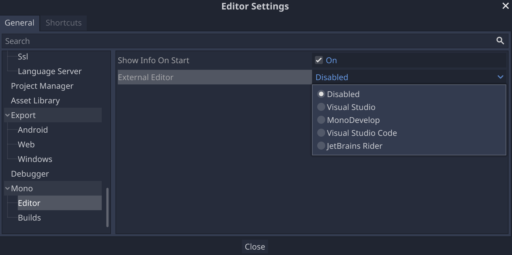Image resolution: width=512 pixels, height=255 pixels.
Task: Toggle Show Info On Start off
Action: [x=319, y=60]
